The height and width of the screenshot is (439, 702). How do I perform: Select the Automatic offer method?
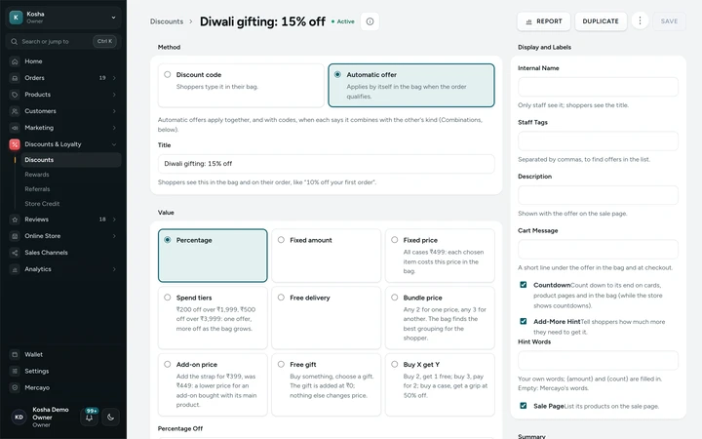click(411, 85)
